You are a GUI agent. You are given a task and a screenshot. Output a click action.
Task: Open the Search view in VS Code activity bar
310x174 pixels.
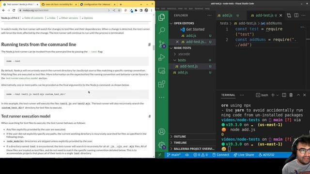162,30
